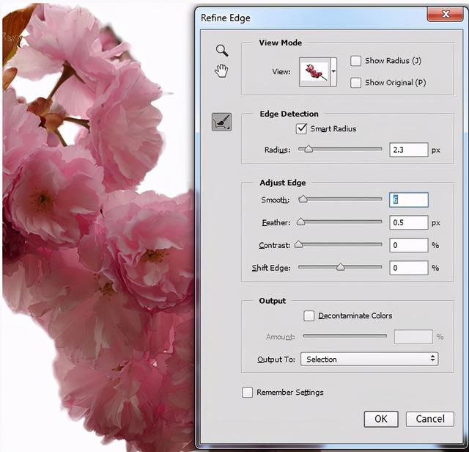The height and width of the screenshot is (452, 469).
Task: Open the View mode dropdown arrow
Action: pos(333,72)
